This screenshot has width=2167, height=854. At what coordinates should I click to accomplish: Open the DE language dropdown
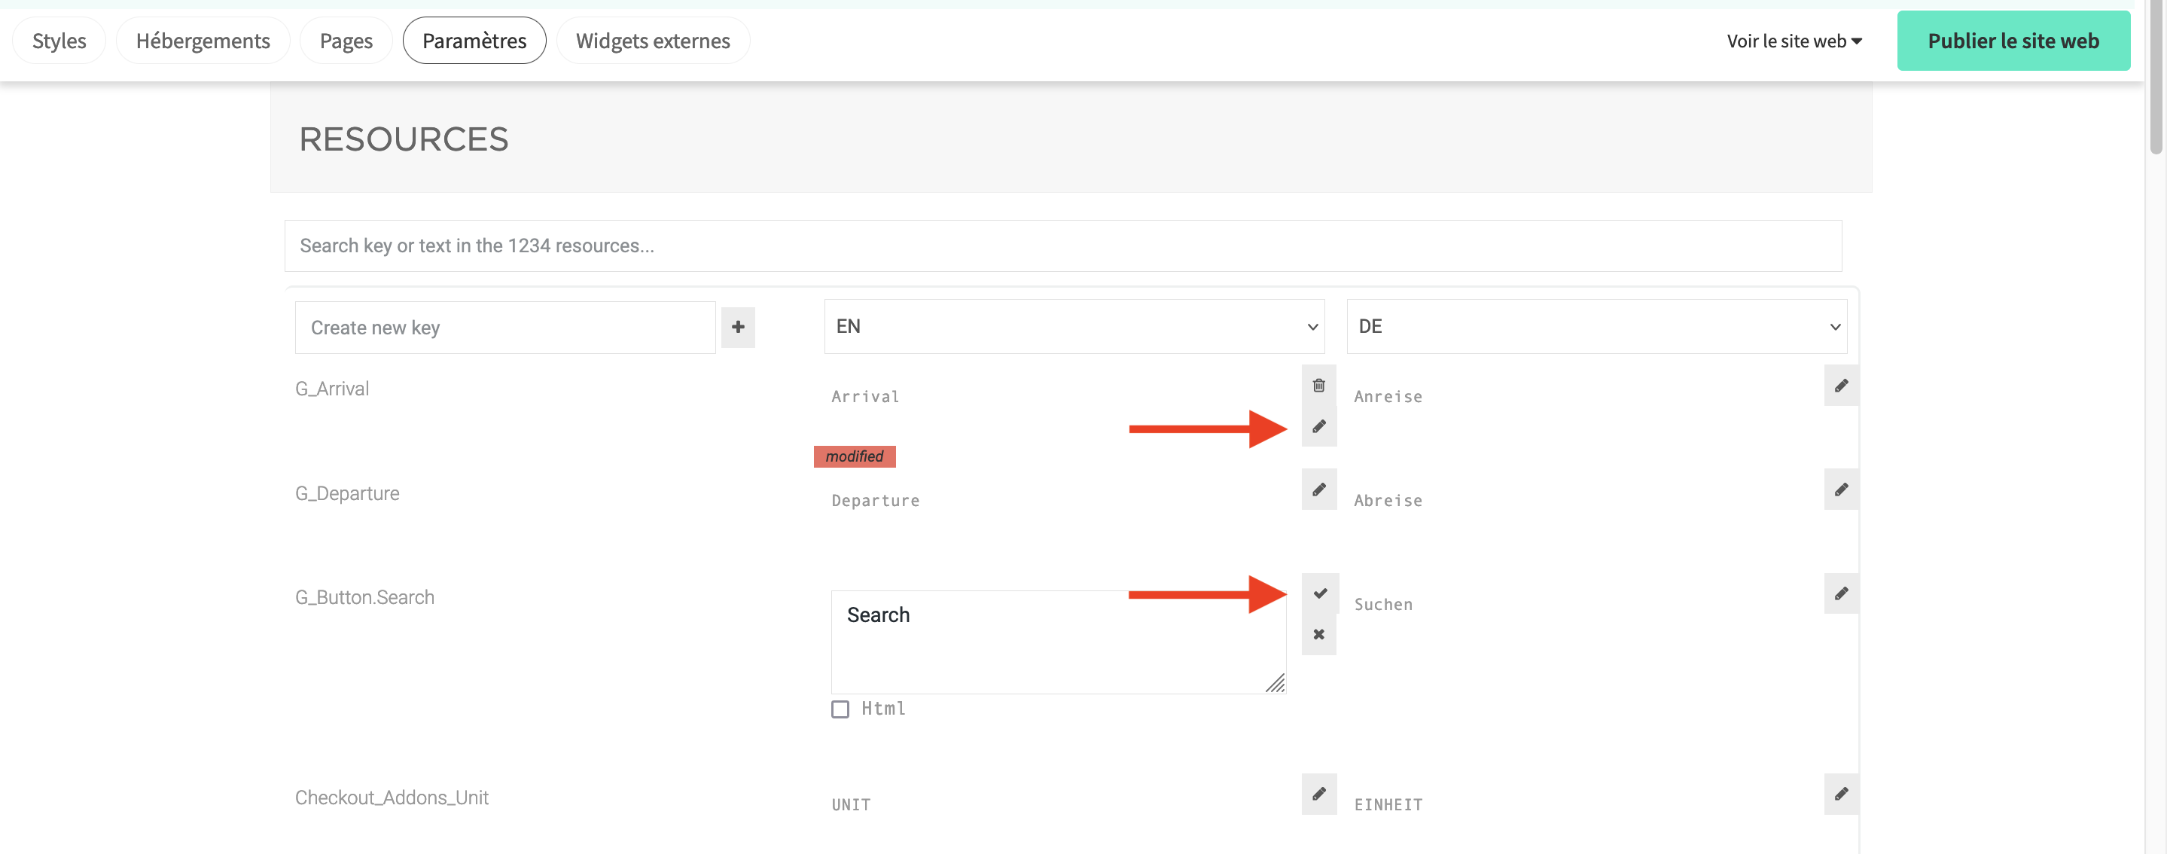pyautogui.click(x=1596, y=326)
